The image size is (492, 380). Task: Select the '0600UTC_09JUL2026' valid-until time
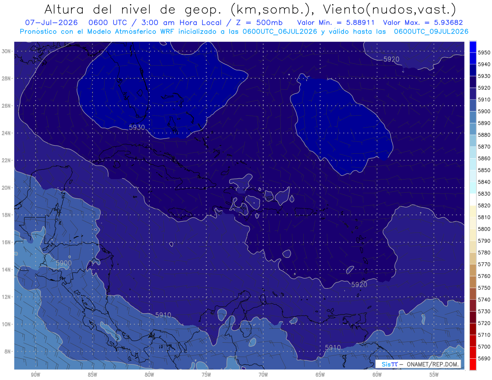431,32
